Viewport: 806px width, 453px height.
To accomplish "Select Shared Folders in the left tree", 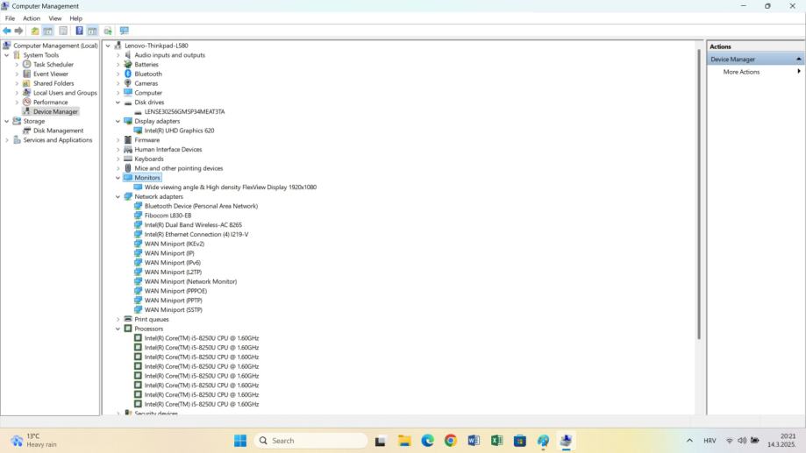I will [53, 83].
